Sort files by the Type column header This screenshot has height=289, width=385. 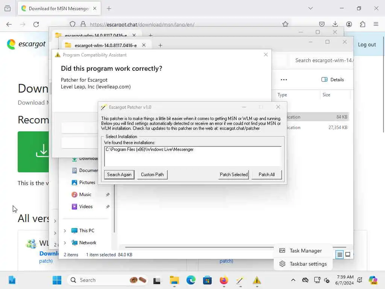[282, 94]
